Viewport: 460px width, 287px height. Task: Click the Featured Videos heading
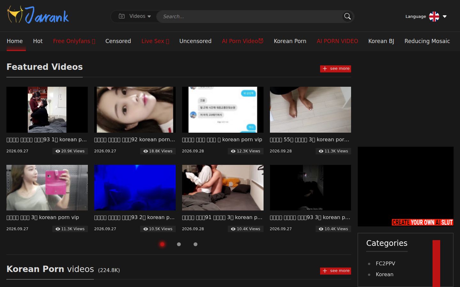point(45,67)
